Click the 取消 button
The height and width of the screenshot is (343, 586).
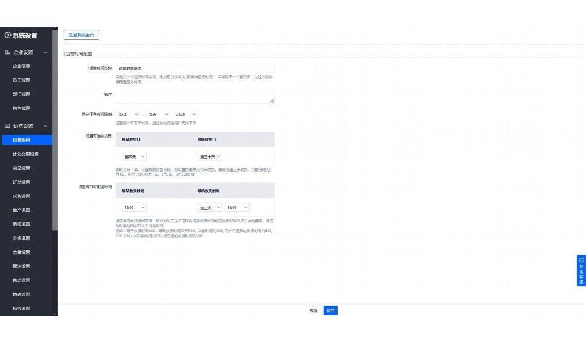pos(313,310)
